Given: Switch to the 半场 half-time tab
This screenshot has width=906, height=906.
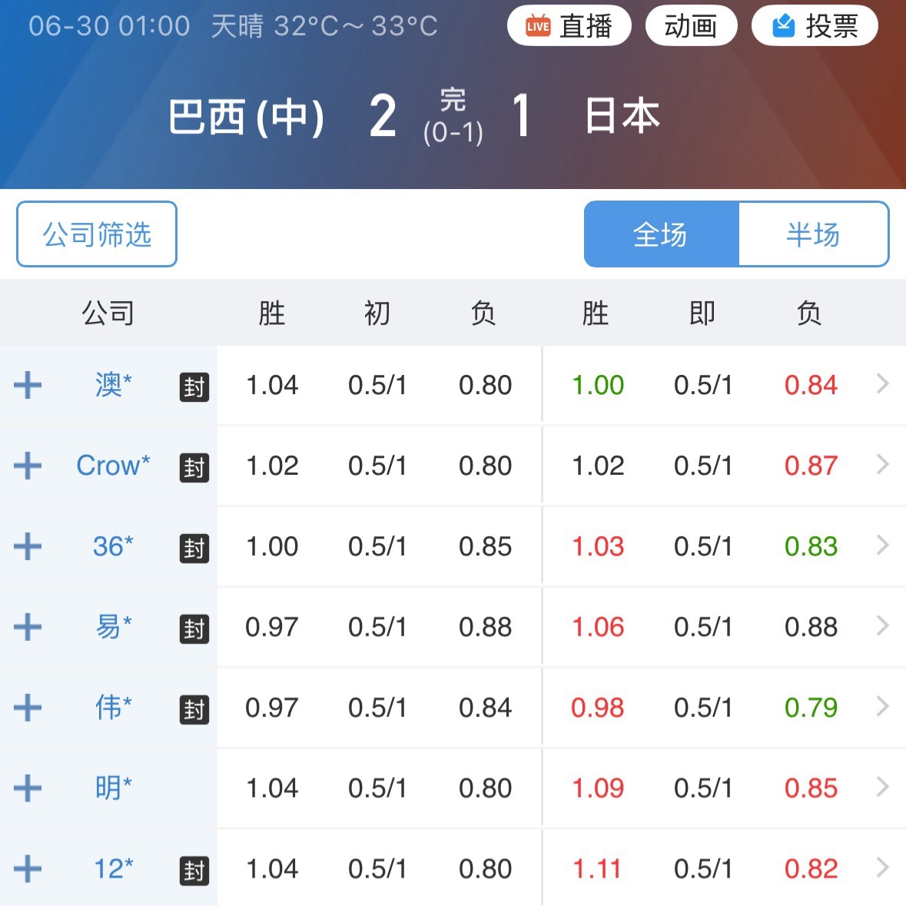Looking at the screenshot, I should [x=814, y=234].
